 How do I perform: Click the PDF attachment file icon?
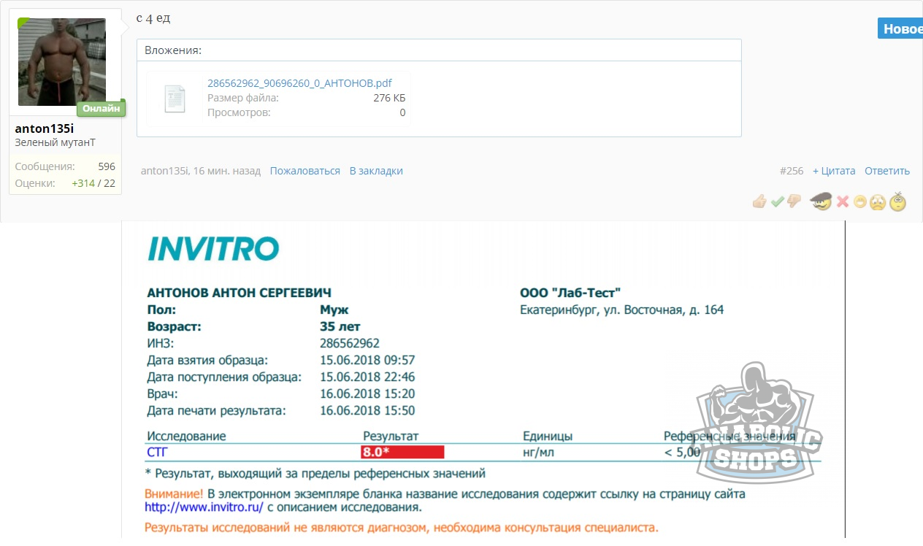pyautogui.click(x=175, y=99)
